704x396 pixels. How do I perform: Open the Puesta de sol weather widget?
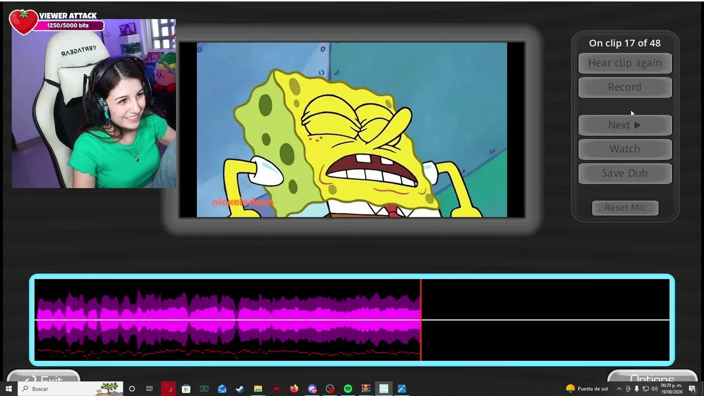point(587,389)
